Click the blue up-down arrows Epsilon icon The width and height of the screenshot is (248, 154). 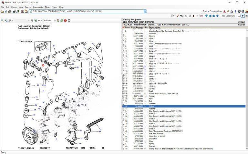[235, 11]
